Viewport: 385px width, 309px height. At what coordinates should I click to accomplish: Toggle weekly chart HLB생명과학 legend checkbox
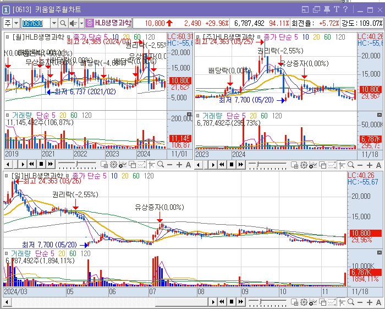coord(198,37)
